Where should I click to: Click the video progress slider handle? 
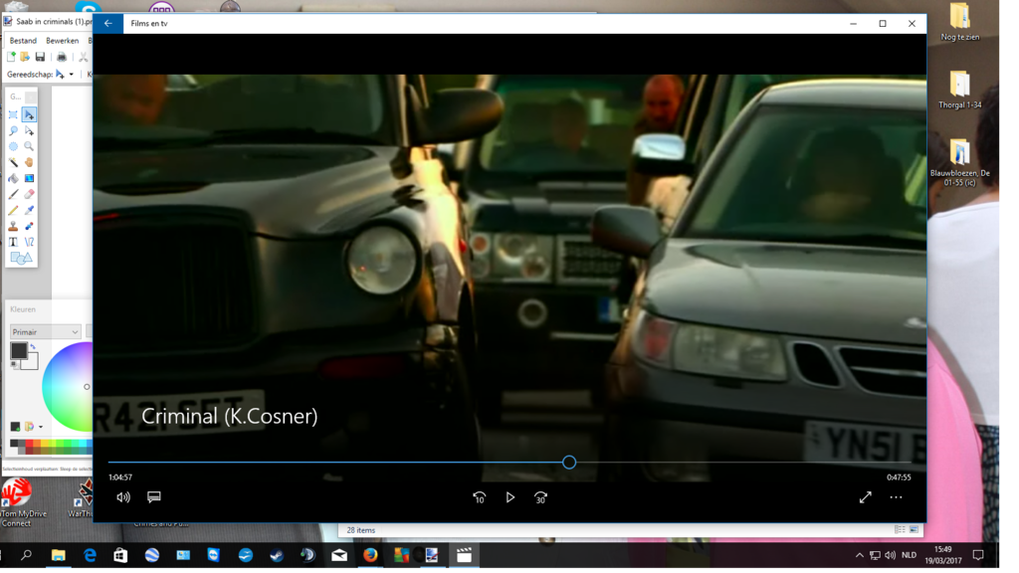pos(569,463)
